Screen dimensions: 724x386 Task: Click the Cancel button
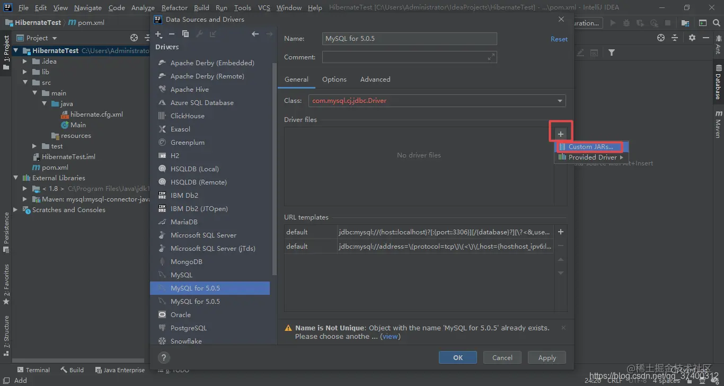502,357
